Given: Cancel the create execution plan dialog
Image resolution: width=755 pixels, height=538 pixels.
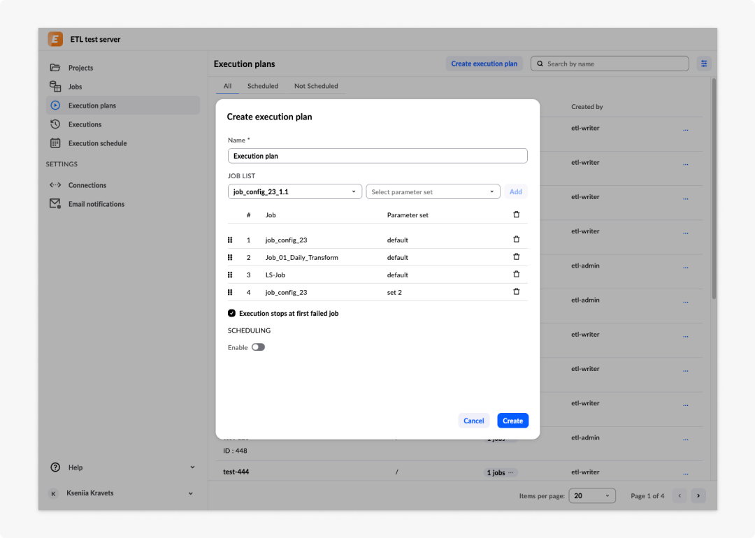Looking at the screenshot, I should point(474,421).
